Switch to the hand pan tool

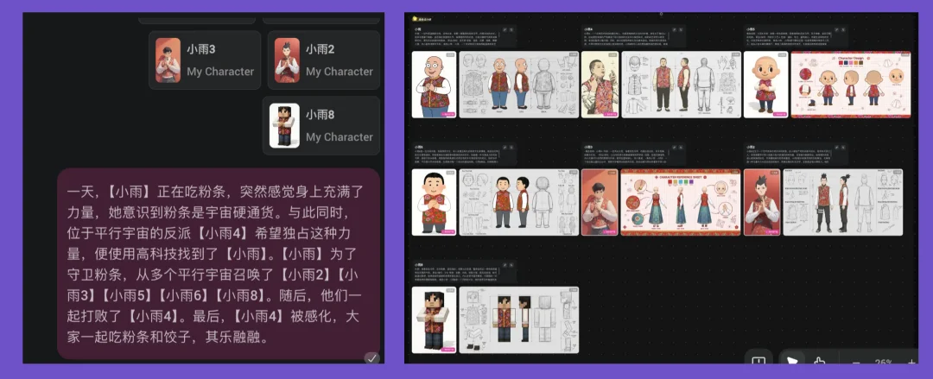tap(820, 363)
